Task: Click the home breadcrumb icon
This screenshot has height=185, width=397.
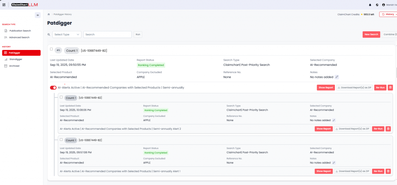Action: [48, 14]
